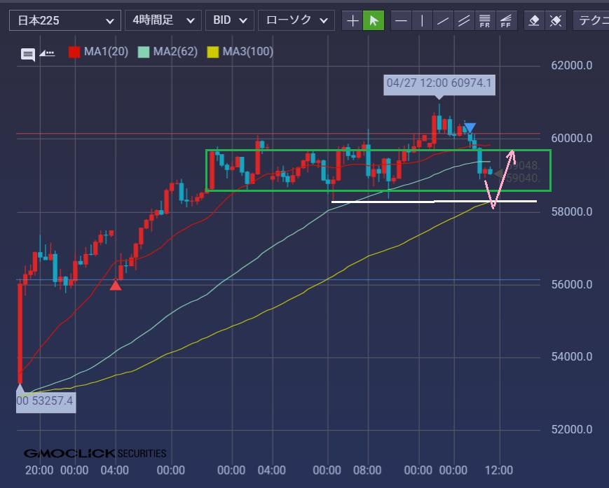
Task: Select the crosshair cursor tool
Action: [353, 20]
